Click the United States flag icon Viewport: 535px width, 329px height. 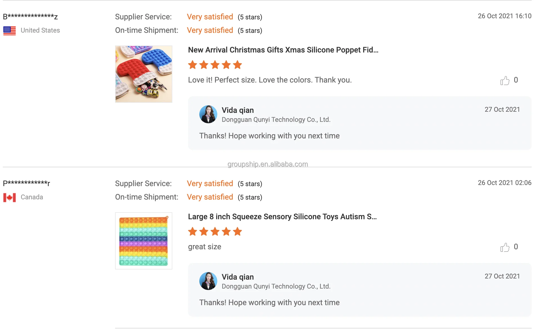(x=10, y=31)
